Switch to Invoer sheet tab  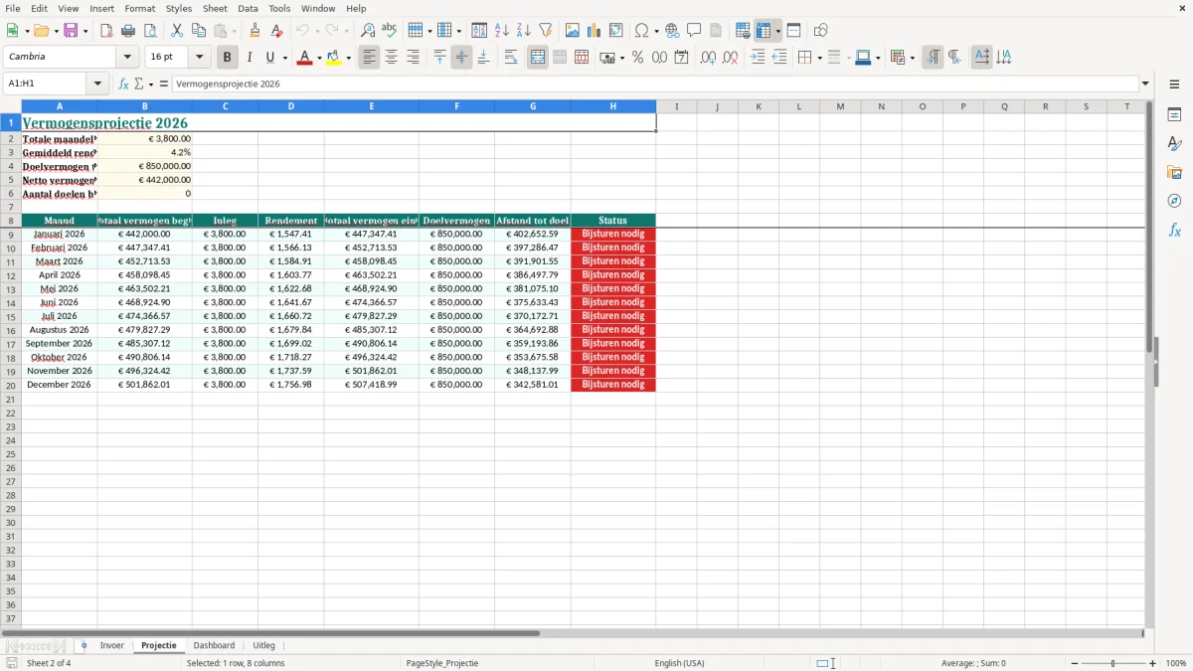112,646
